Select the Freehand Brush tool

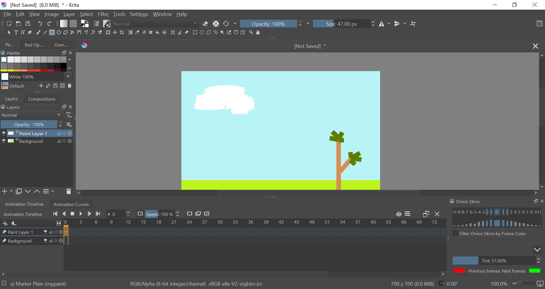(38, 32)
